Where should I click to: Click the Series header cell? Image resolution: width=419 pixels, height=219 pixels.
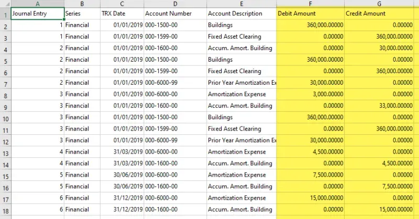pyautogui.click(x=82, y=14)
